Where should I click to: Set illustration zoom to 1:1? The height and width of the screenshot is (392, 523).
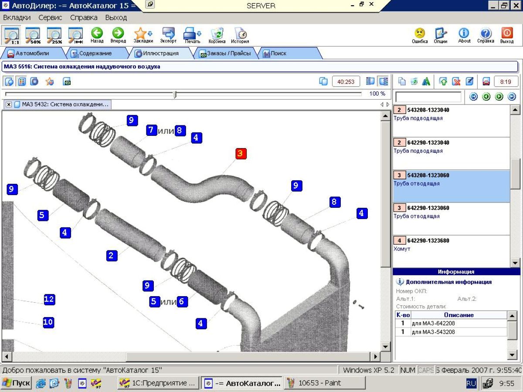(x=12, y=35)
